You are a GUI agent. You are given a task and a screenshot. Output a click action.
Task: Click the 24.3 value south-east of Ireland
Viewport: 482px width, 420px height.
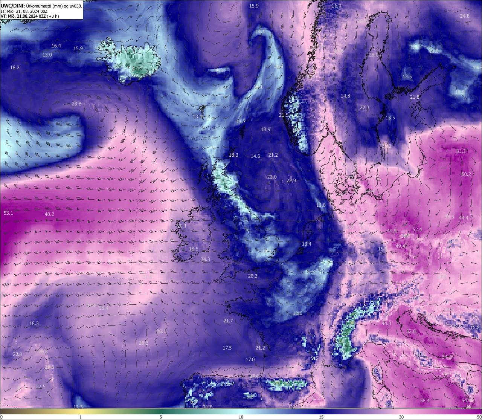coord(205,260)
